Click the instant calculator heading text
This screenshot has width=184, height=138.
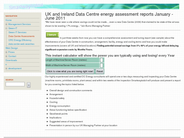pos(110,55)
